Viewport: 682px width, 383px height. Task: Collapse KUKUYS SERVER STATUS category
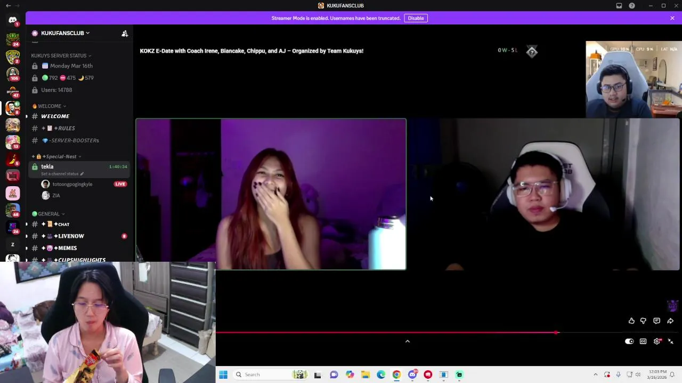click(x=61, y=55)
